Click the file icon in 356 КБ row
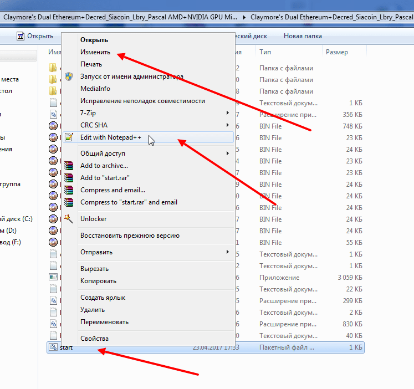The width and height of the screenshot is (414, 389). pyautogui.click(x=53, y=114)
